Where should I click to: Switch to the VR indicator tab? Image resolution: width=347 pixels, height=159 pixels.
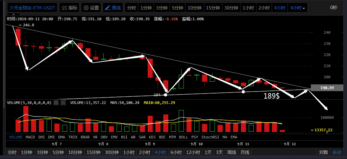pyautogui.click(x=95, y=137)
